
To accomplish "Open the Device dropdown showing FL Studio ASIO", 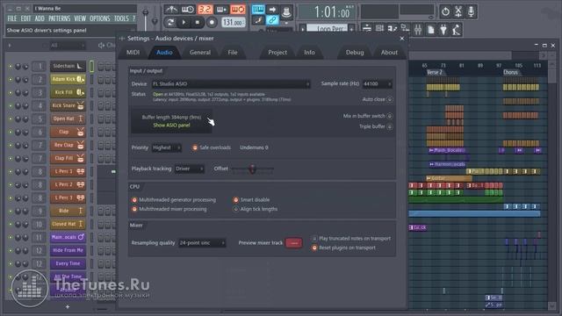I will [231, 84].
